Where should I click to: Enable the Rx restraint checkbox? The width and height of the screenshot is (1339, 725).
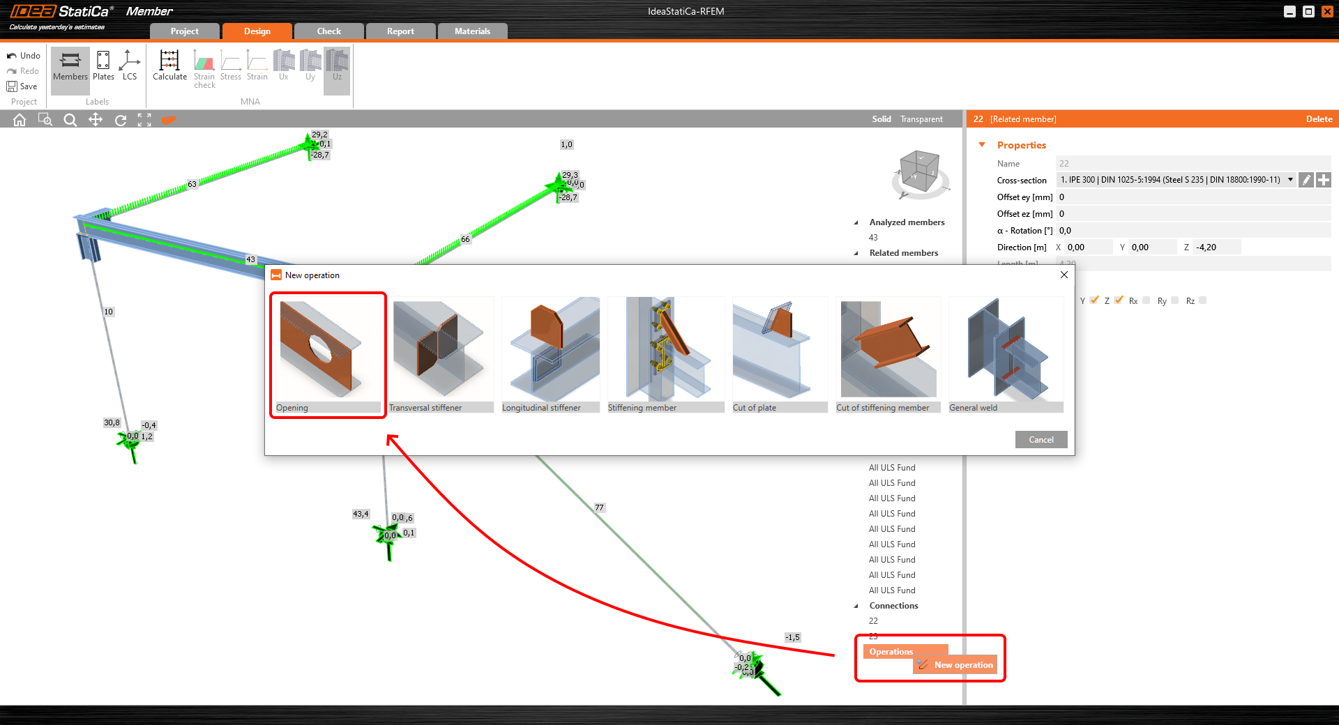pyautogui.click(x=1147, y=300)
